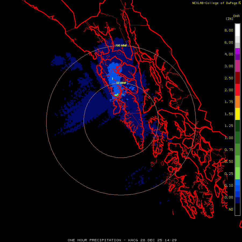242x242 pixels.
Task: Select the pink 3.00 inch legend swatch
Action: click(x=237, y=66)
